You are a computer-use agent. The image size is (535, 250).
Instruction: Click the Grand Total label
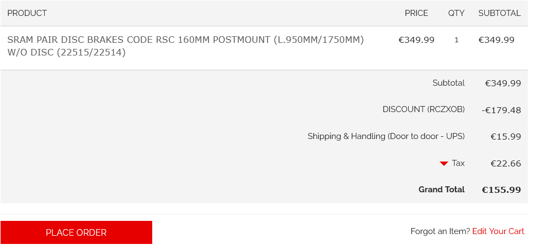[441, 190]
